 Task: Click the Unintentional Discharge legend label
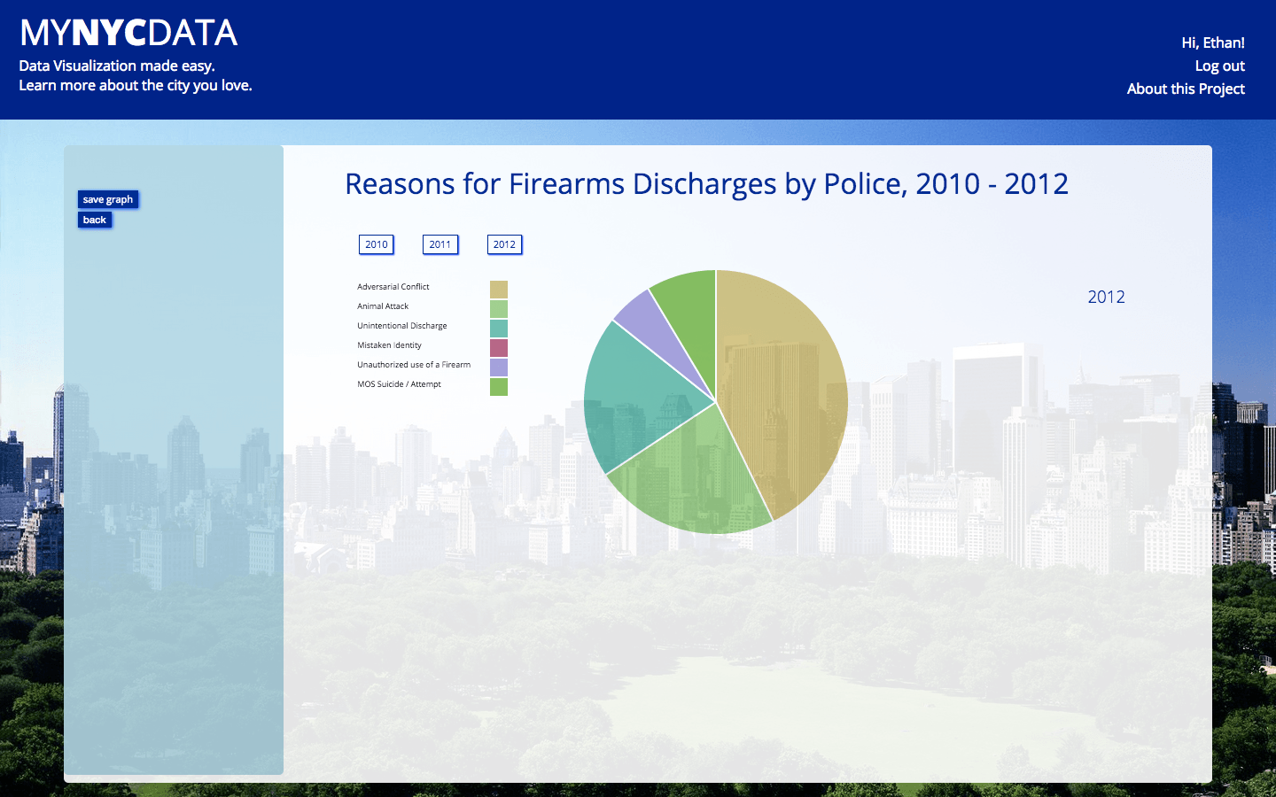pyautogui.click(x=402, y=326)
